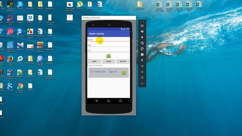Tap the SHOW button
Viewport: 242px width, 136px height.
coord(109,61)
